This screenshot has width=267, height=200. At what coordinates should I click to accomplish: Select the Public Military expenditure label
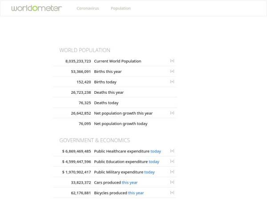click(119, 172)
